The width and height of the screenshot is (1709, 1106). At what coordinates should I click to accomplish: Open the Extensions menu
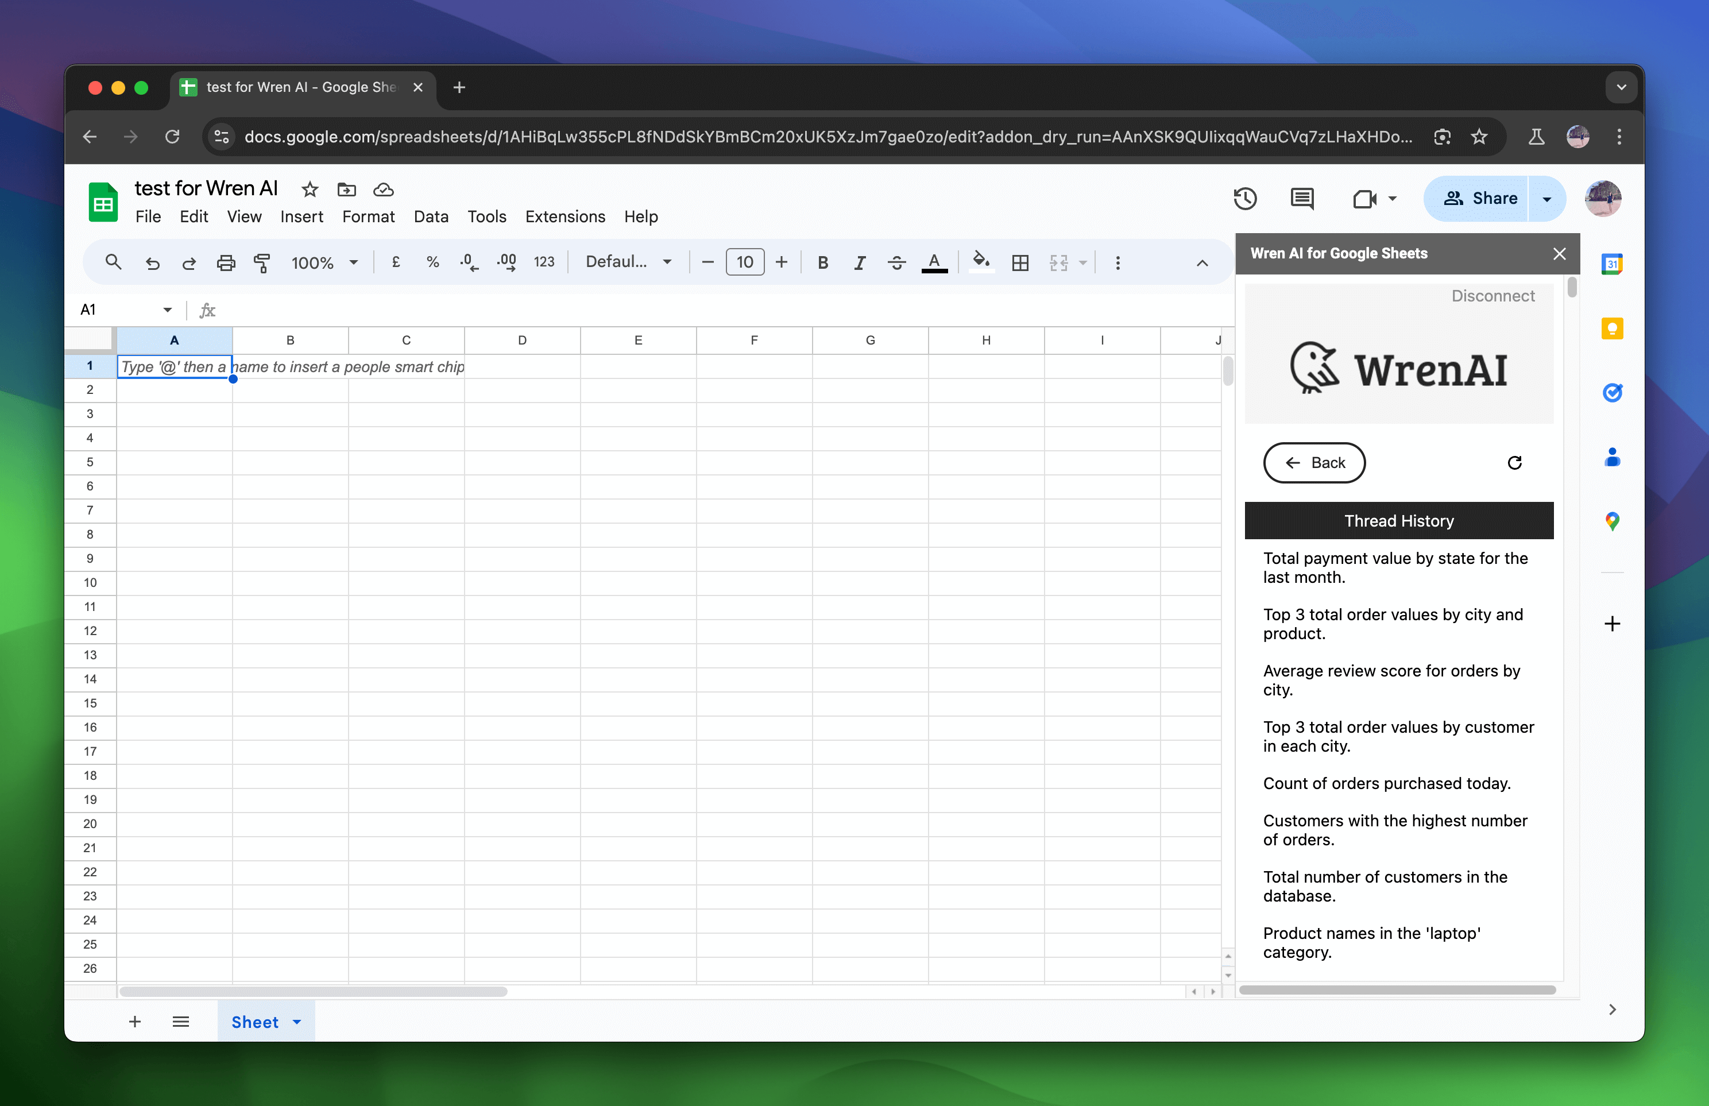(565, 217)
